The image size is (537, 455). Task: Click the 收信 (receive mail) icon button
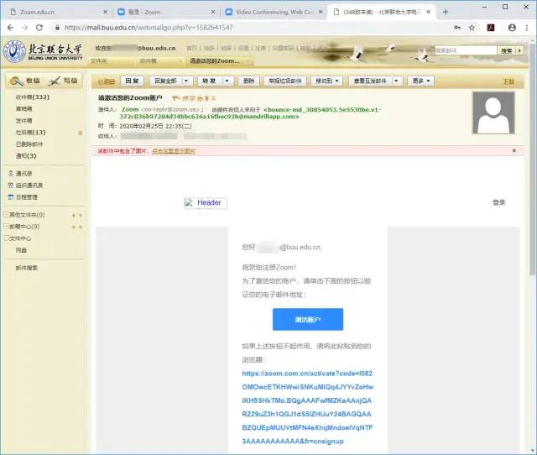(x=23, y=81)
